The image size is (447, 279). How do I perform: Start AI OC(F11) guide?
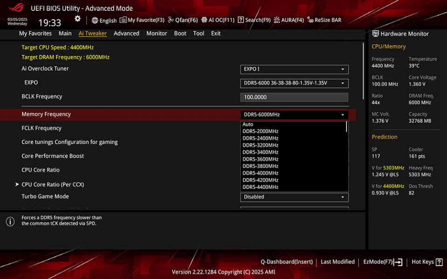[222, 20]
